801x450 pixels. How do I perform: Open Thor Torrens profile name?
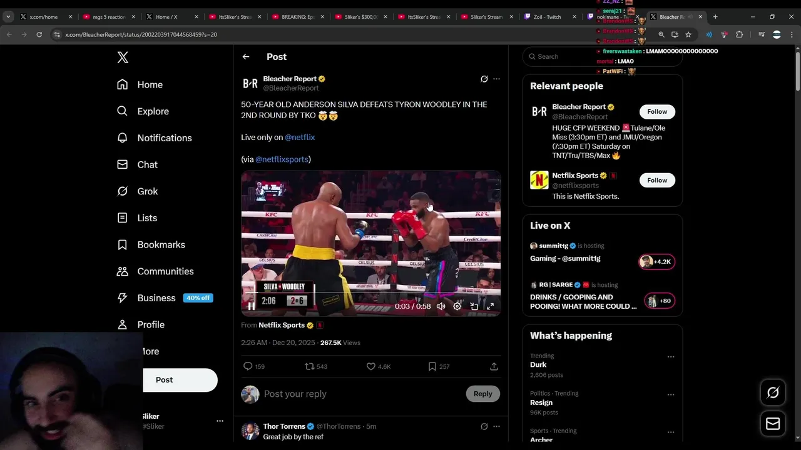pos(284,426)
